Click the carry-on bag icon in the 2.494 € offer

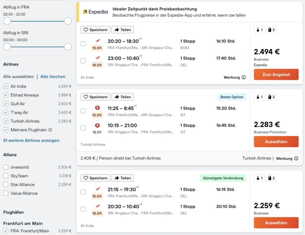click(259, 30)
